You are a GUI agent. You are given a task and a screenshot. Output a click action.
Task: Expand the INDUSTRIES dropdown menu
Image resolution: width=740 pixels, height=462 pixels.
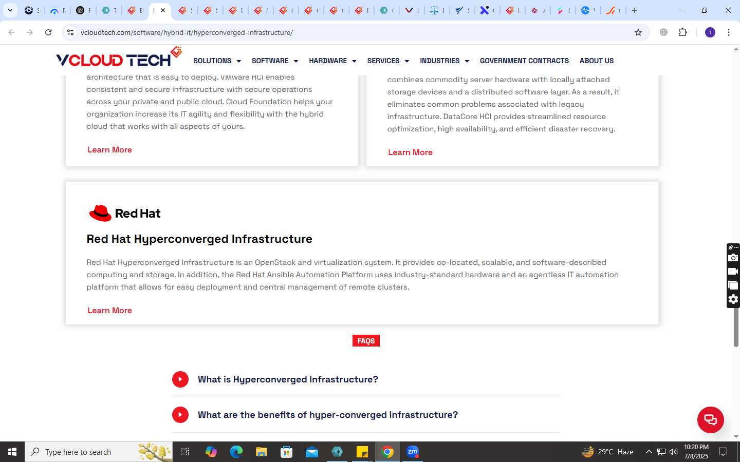[445, 61]
